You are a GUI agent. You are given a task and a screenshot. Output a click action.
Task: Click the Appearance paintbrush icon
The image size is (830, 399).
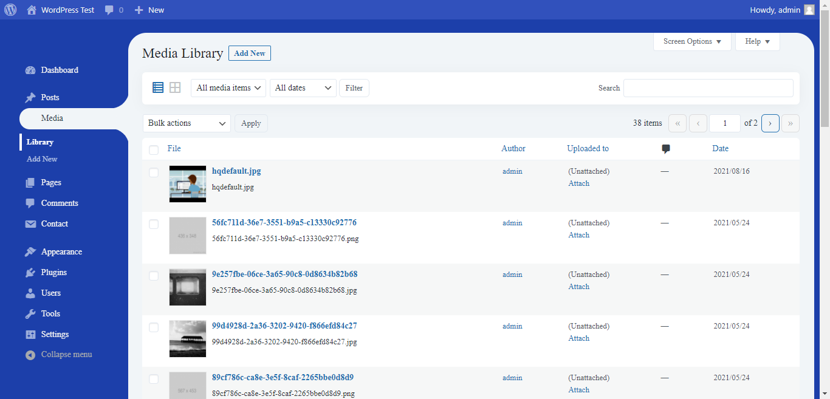click(30, 252)
